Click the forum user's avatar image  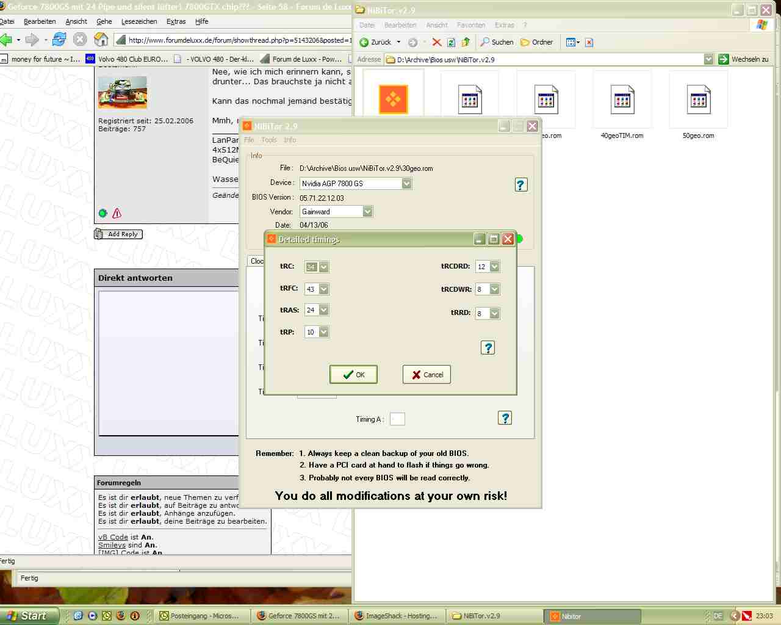123,92
